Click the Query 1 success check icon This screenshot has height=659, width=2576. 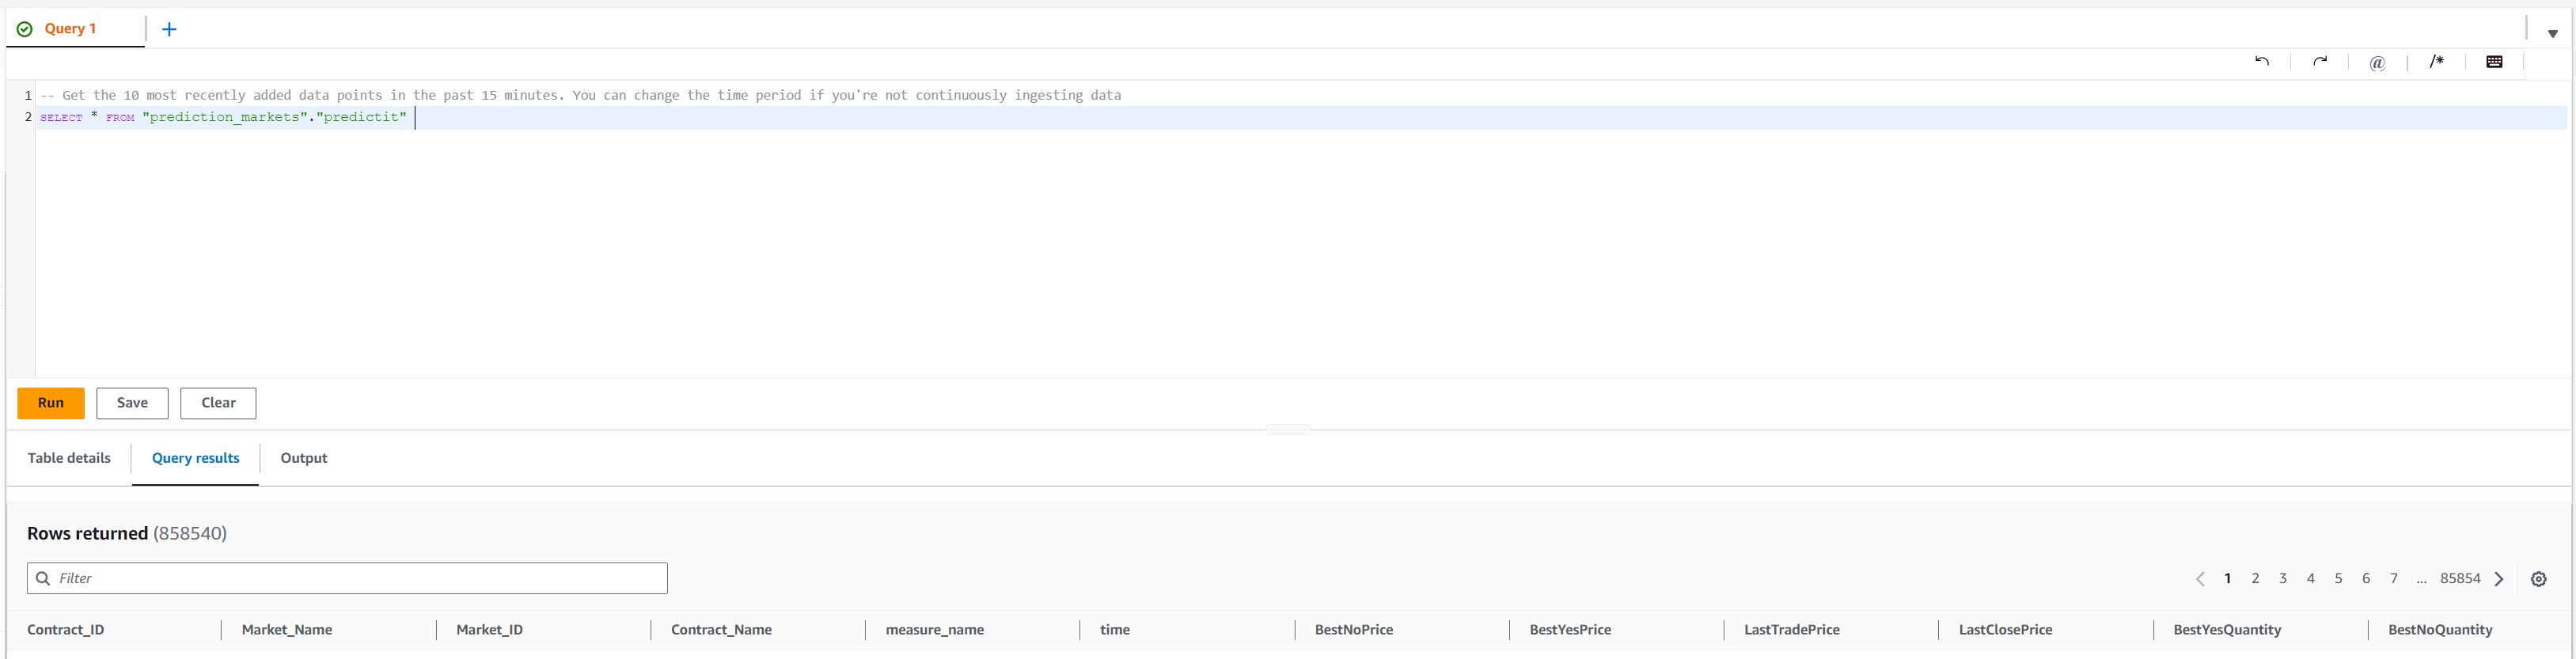25,29
